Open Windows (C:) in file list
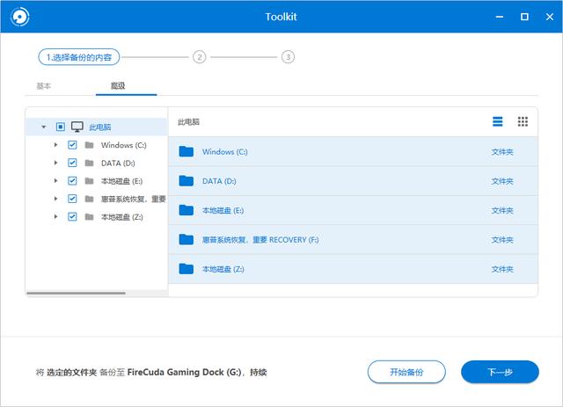The image size is (563, 407). (353, 151)
